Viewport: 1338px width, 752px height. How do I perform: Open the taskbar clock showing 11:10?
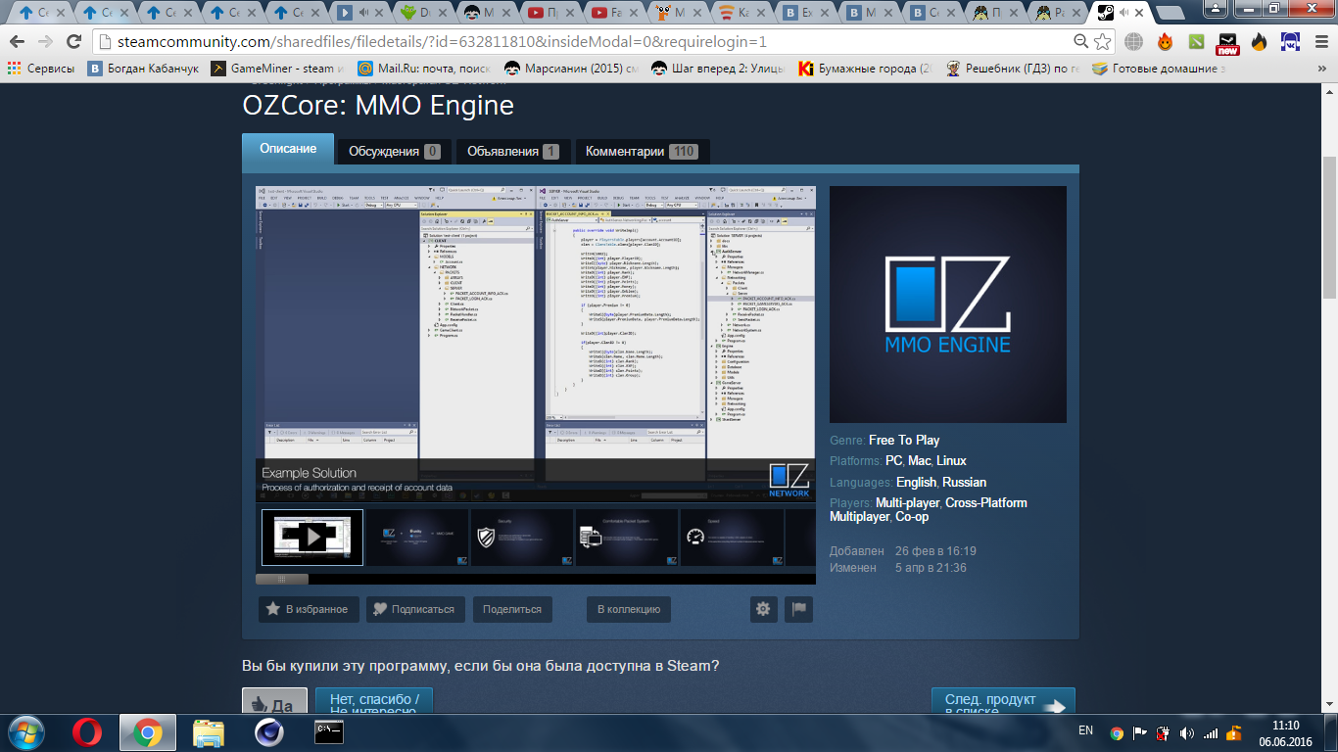(1285, 733)
